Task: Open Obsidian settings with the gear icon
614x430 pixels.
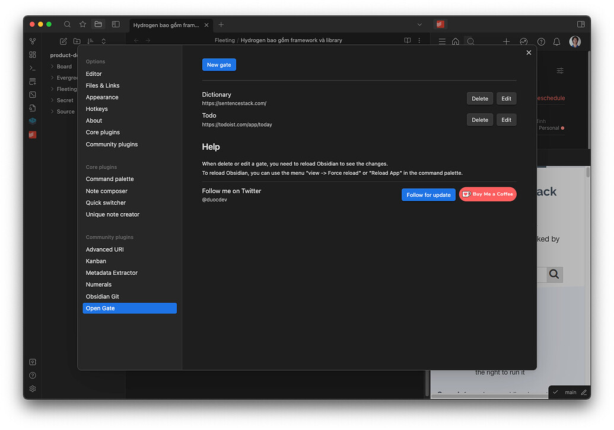Action: pyautogui.click(x=33, y=389)
